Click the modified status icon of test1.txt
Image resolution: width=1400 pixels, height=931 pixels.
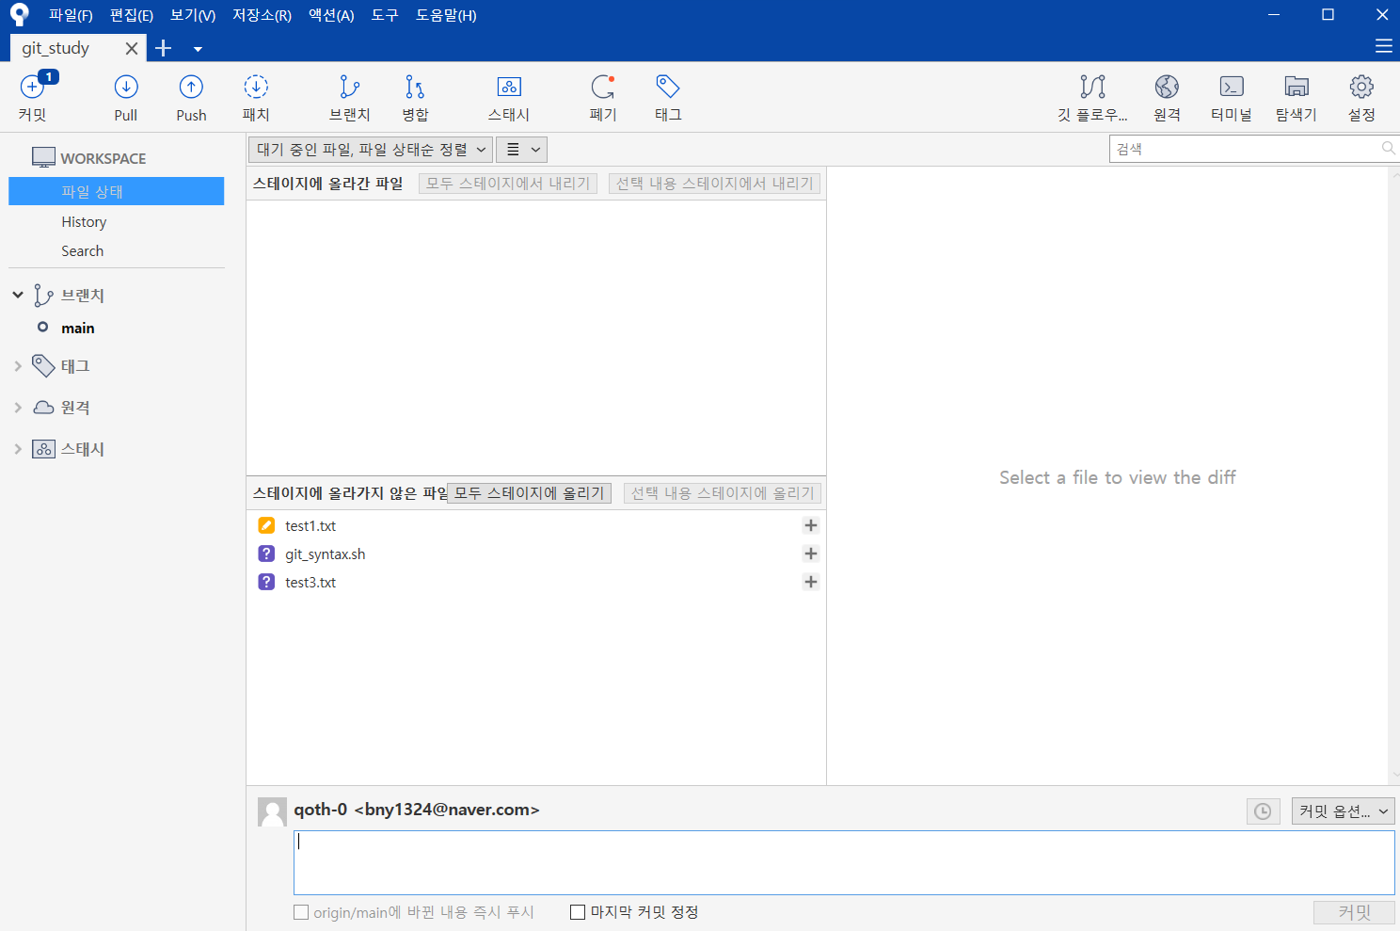coord(266,525)
